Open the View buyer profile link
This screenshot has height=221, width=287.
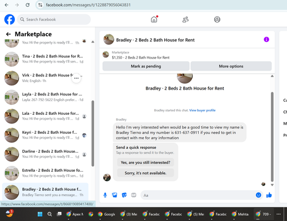point(202,110)
